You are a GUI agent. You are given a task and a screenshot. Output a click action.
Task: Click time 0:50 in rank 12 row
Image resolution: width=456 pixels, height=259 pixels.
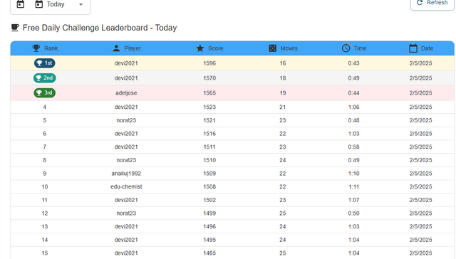pyautogui.click(x=353, y=213)
